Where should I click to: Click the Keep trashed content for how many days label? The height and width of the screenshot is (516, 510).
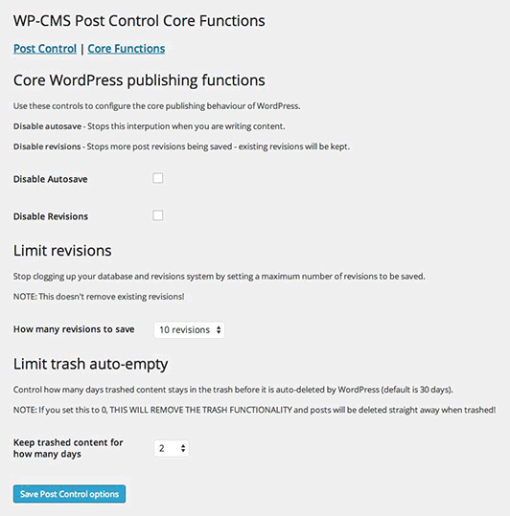(68, 448)
